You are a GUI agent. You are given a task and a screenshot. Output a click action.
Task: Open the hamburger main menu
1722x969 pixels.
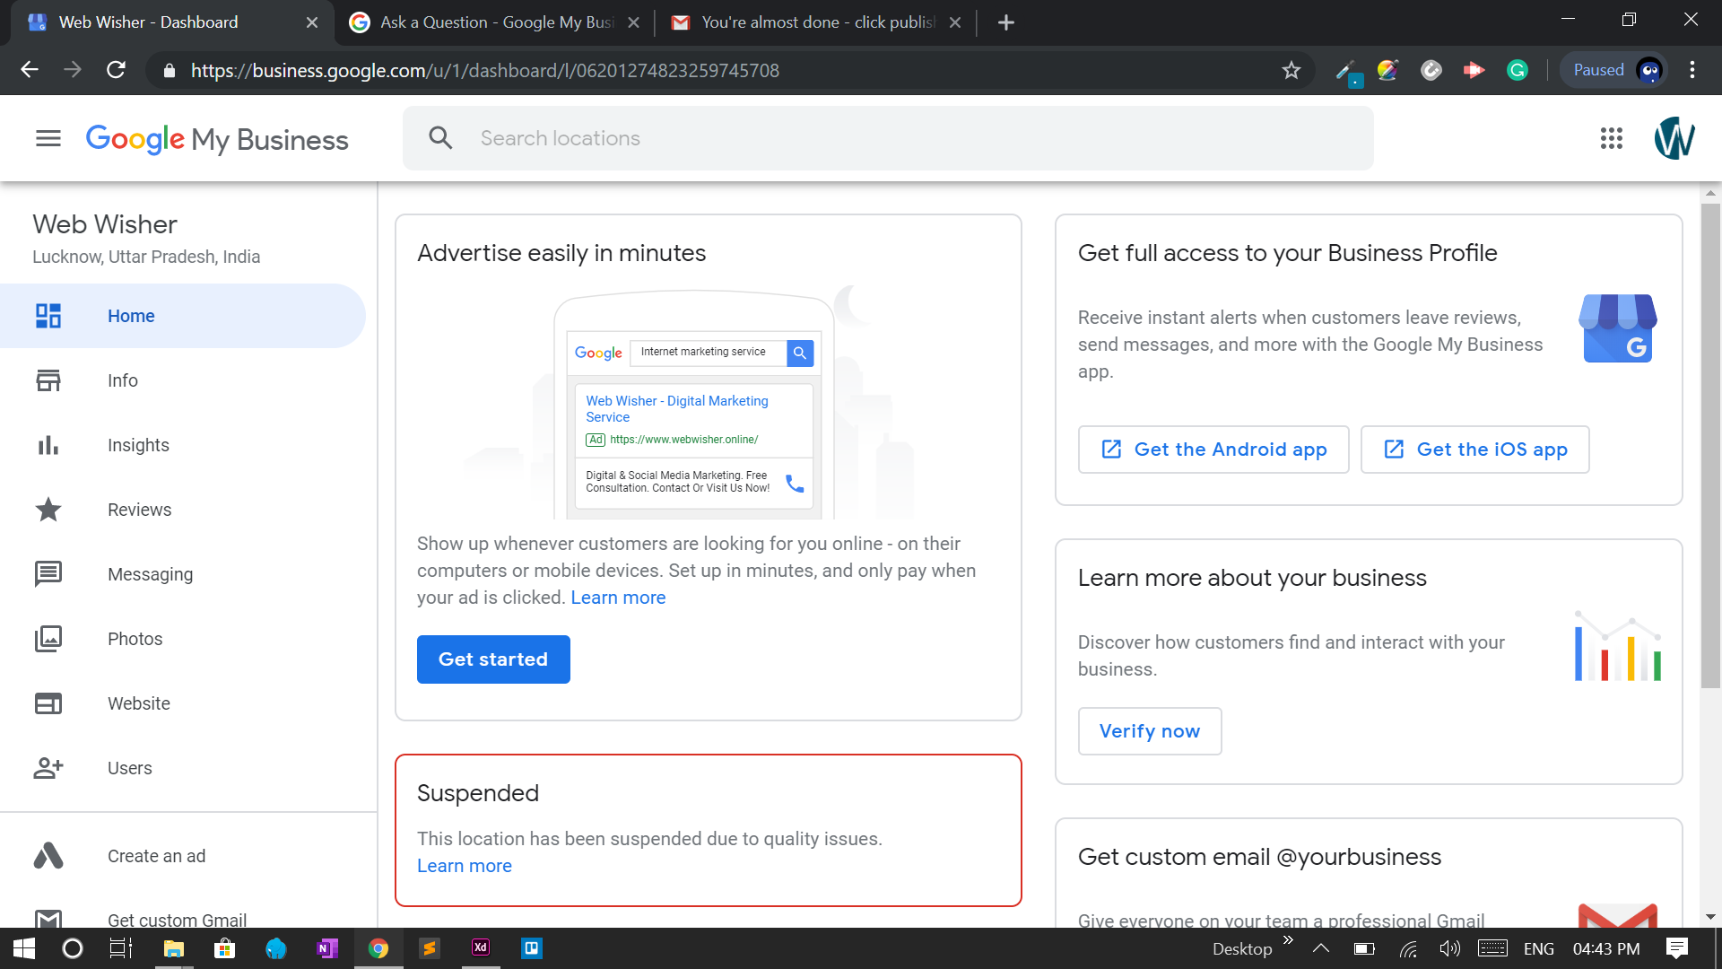48,138
